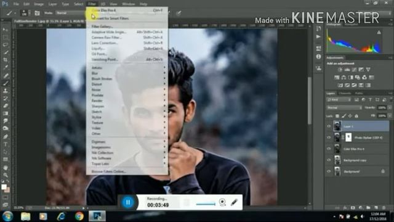Open the Opacity slider arrow
Screen dimensions: 394x222
[390, 107]
